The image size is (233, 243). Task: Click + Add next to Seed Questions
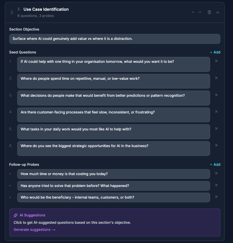coord(215,52)
